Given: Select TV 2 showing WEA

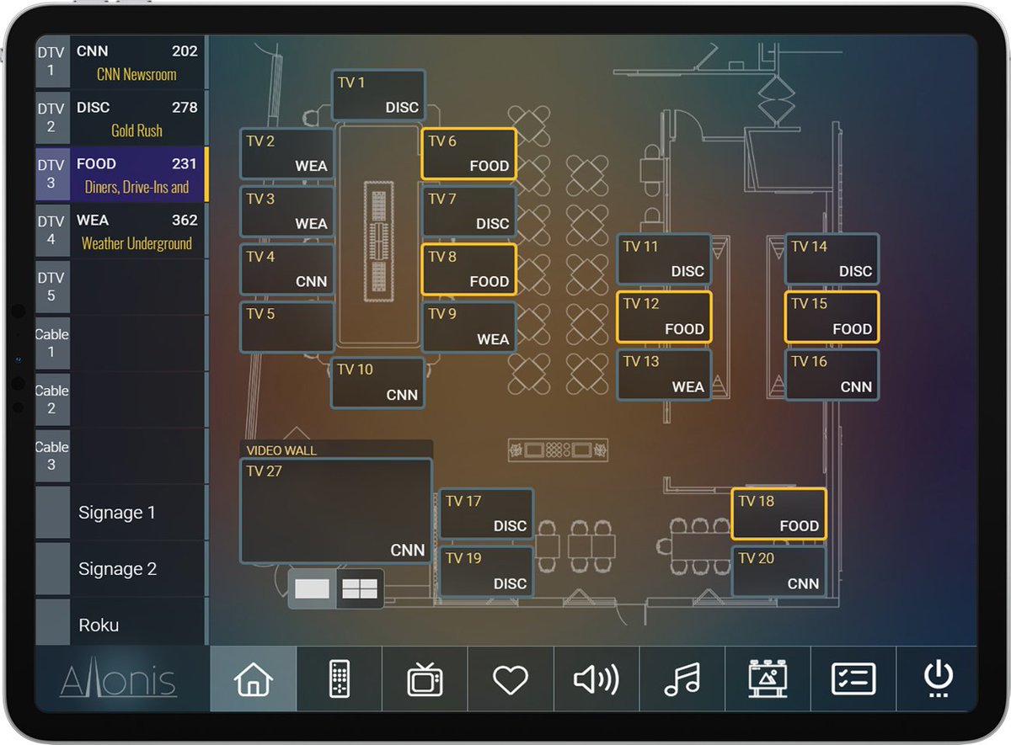Looking at the screenshot, I should (x=287, y=153).
